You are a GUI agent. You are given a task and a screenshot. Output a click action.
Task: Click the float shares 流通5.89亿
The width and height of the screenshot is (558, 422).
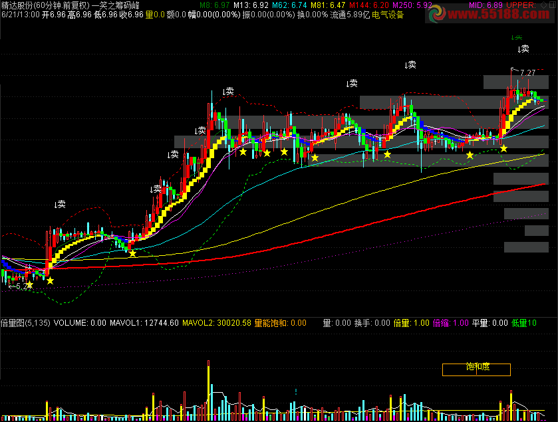(350, 15)
